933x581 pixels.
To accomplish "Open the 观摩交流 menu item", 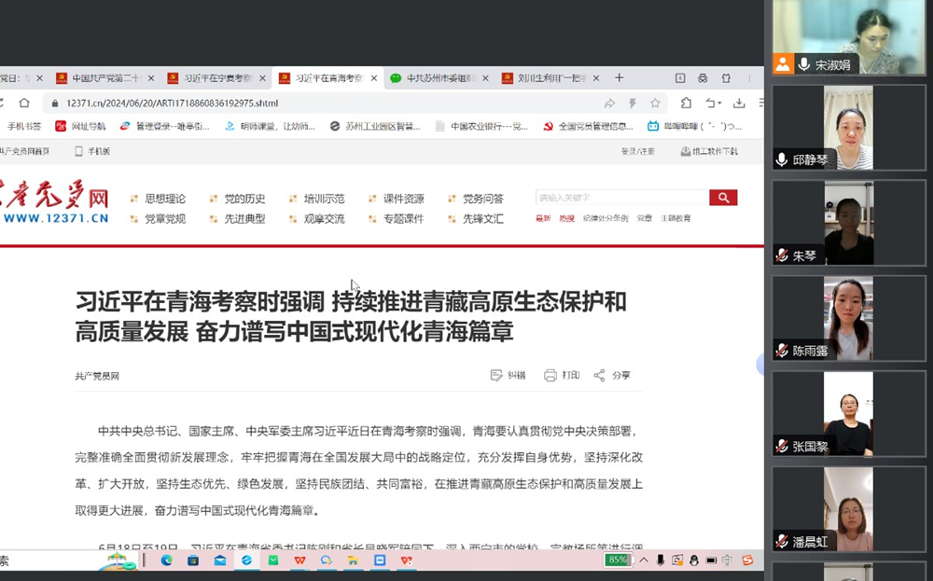I will 325,219.
